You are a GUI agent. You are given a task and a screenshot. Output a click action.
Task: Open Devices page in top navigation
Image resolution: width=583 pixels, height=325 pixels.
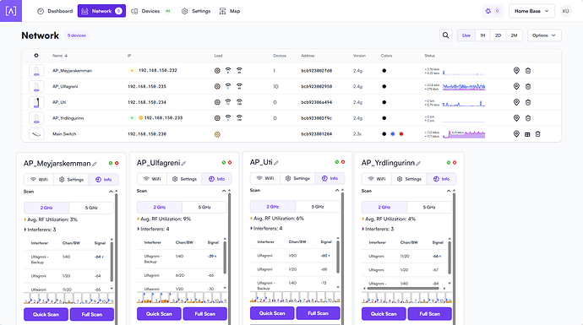pyautogui.click(x=151, y=11)
